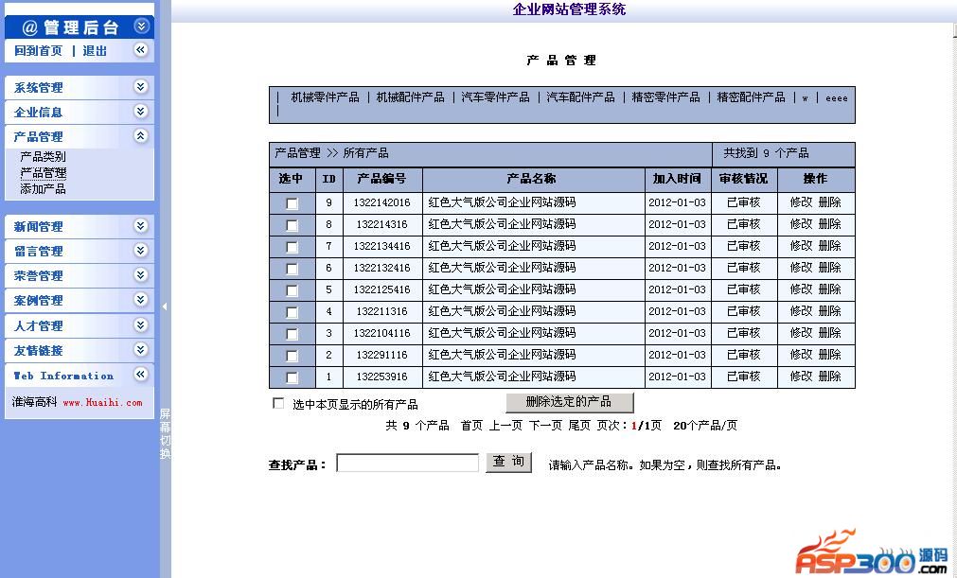
Task: Open 回到首页 link
Action: click(x=38, y=50)
